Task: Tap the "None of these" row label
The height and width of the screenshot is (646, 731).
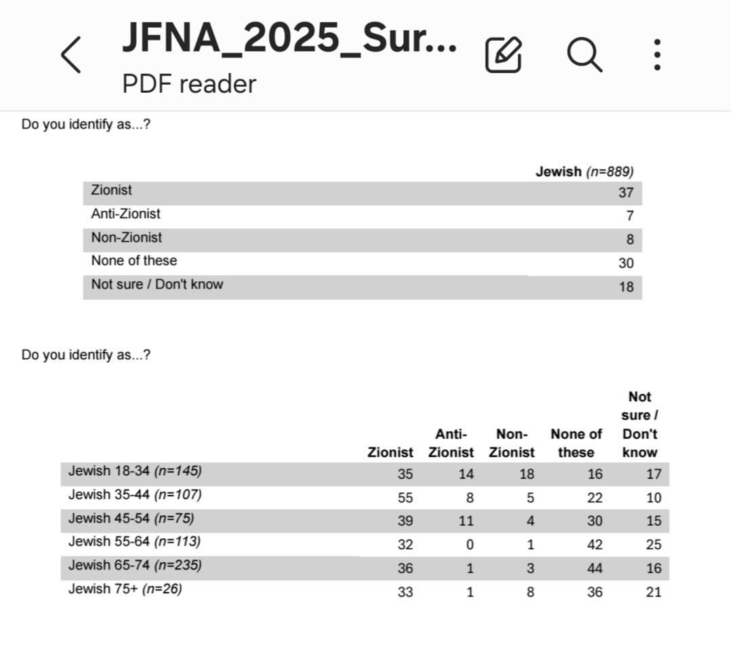Action: [134, 261]
